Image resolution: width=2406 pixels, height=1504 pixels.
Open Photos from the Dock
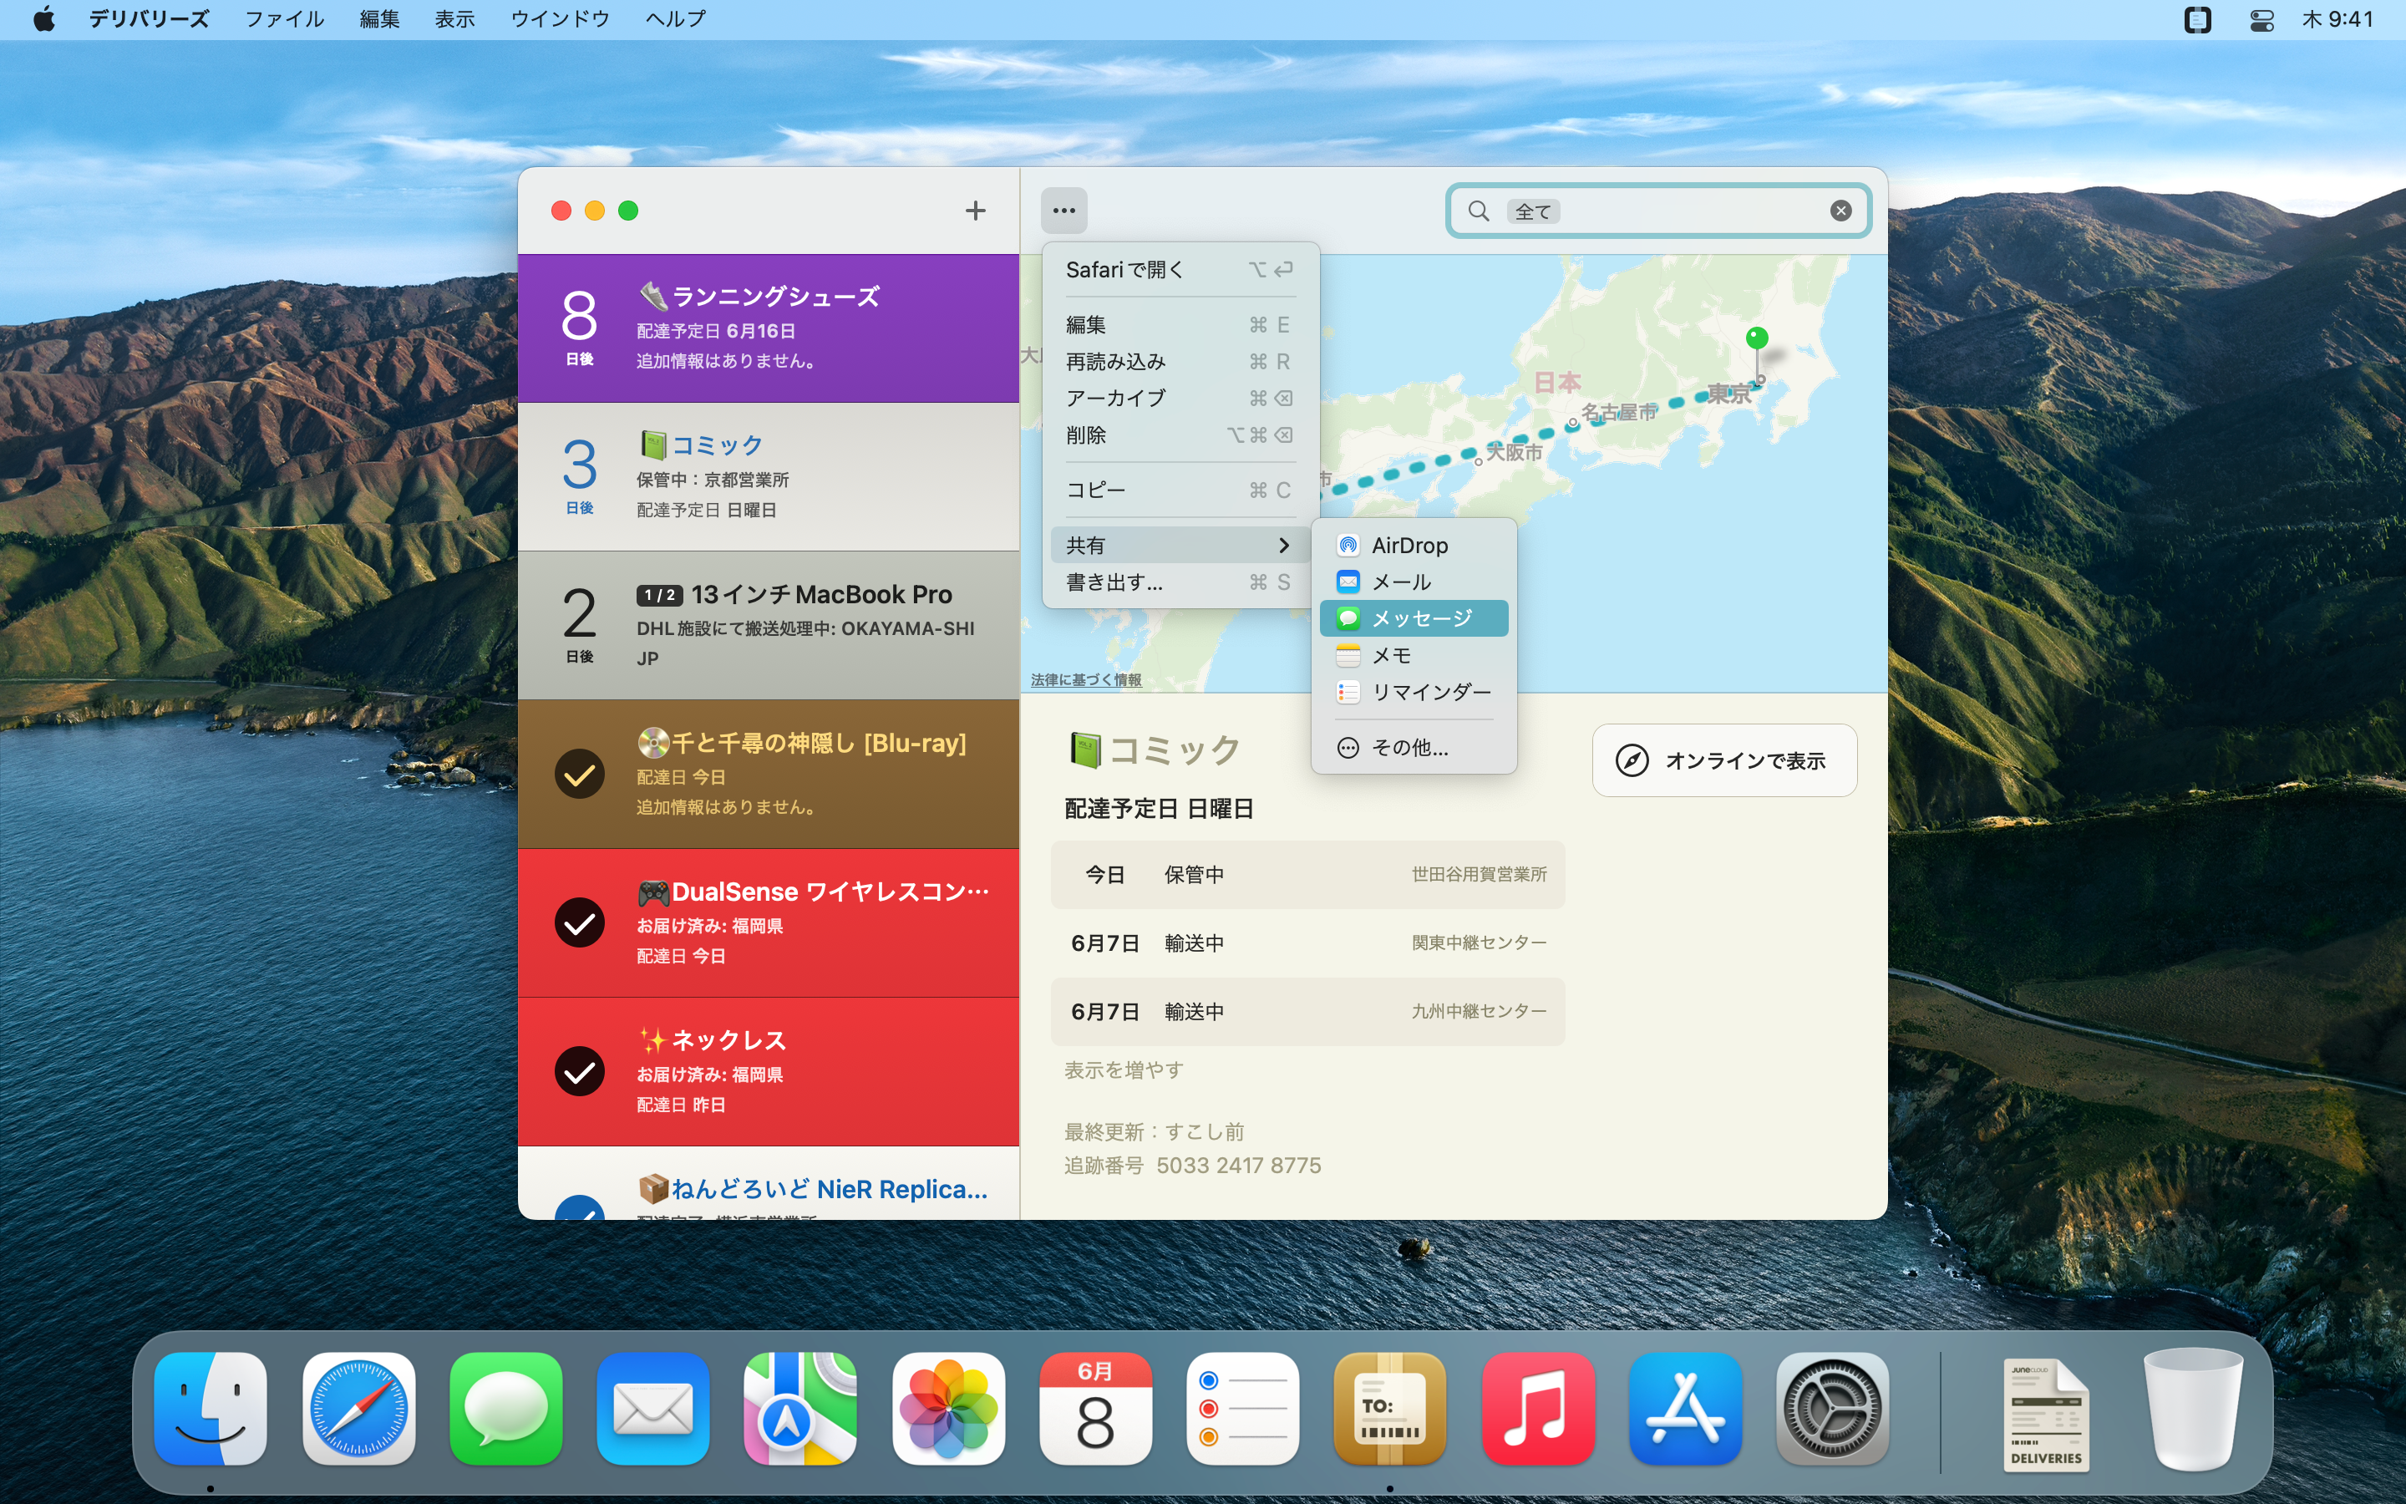948,1409
